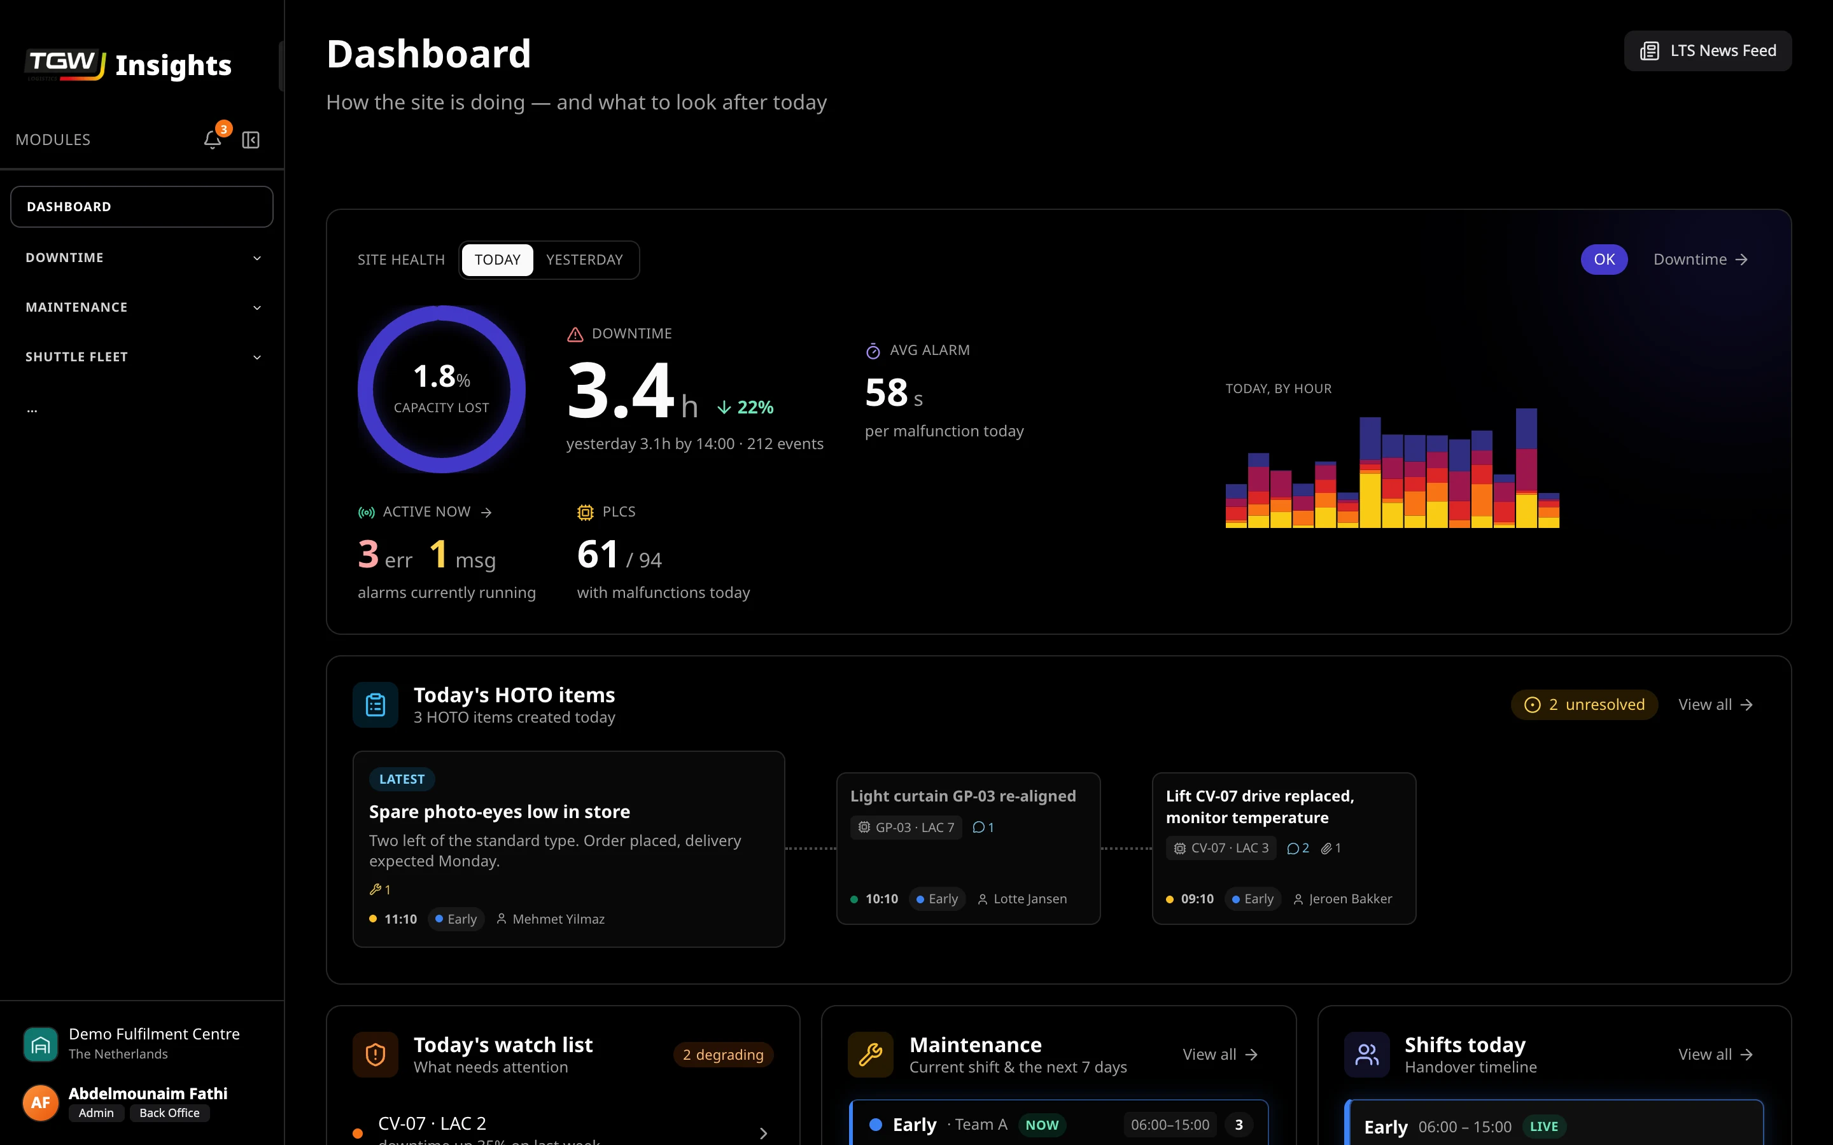Viewport: 1833px width, 1145px height.
Task: Click the watch list shield icon
Action: pos(376,1054)
